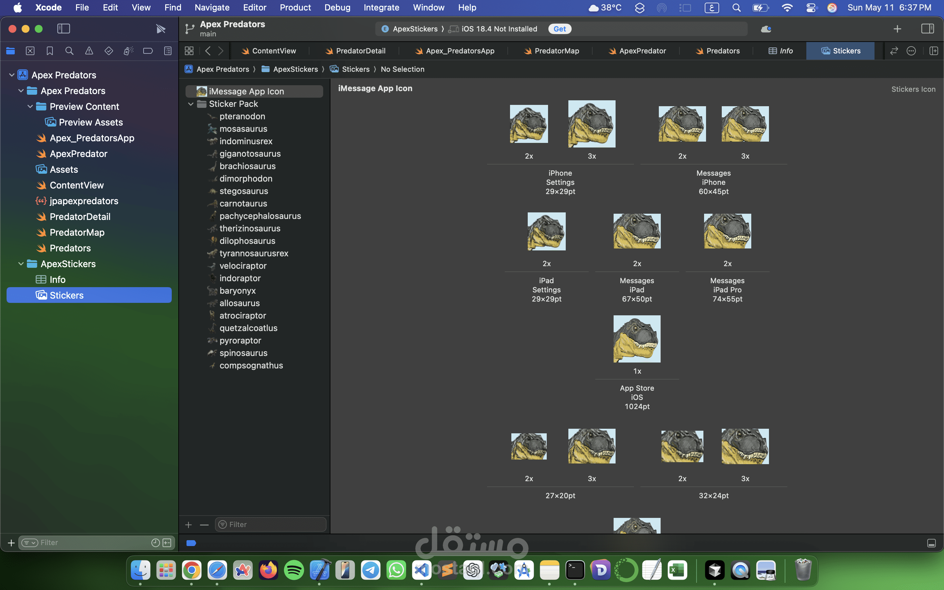Open Xcode from the Dock

pyautogui.click(x=320, y=570)
